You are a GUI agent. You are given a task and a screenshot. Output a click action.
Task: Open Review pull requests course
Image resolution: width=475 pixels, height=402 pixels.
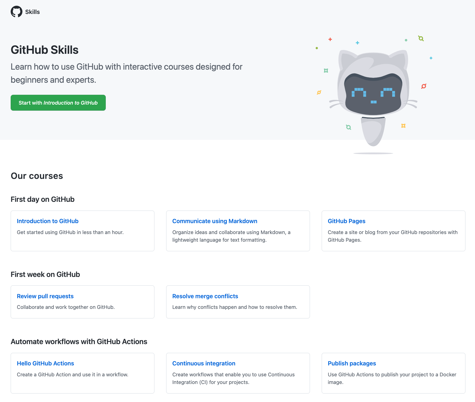coord(45,296)
